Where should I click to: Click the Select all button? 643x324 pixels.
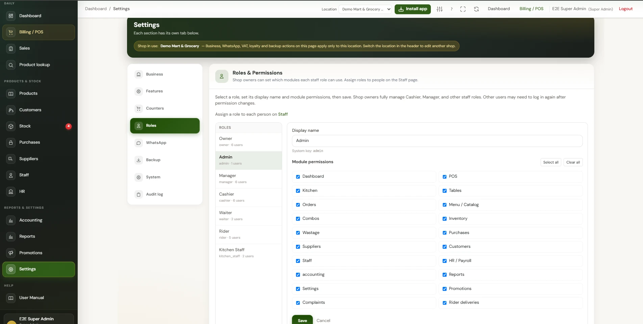[x=551, y=162]
